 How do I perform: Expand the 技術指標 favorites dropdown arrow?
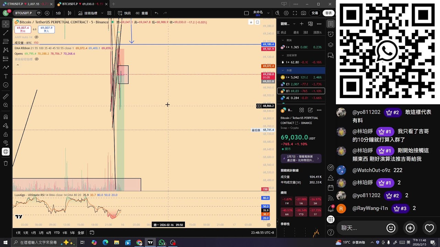tap(102, 13)
